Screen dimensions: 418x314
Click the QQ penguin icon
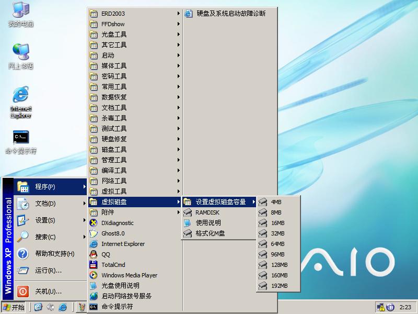94,254
